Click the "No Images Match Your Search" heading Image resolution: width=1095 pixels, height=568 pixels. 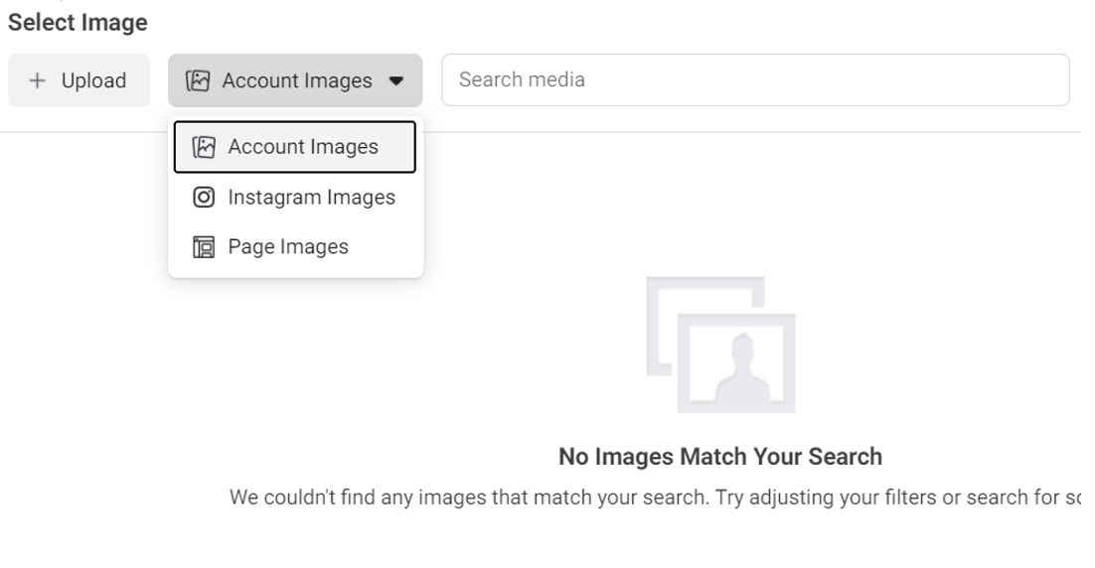point(720,457)
